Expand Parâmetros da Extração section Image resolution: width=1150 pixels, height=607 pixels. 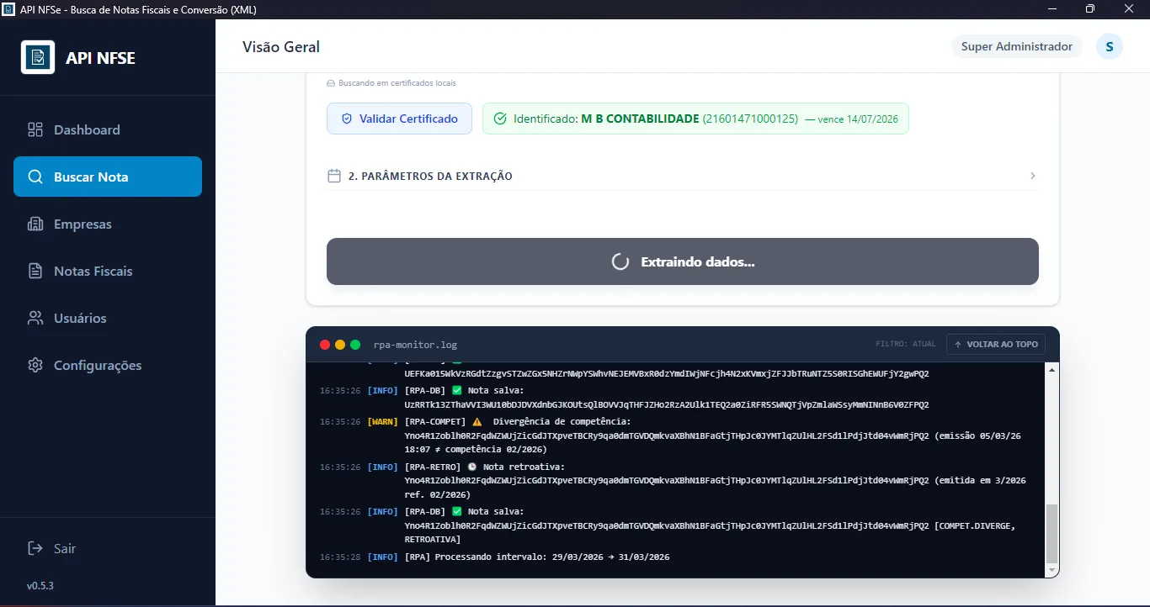pos(682,176)
